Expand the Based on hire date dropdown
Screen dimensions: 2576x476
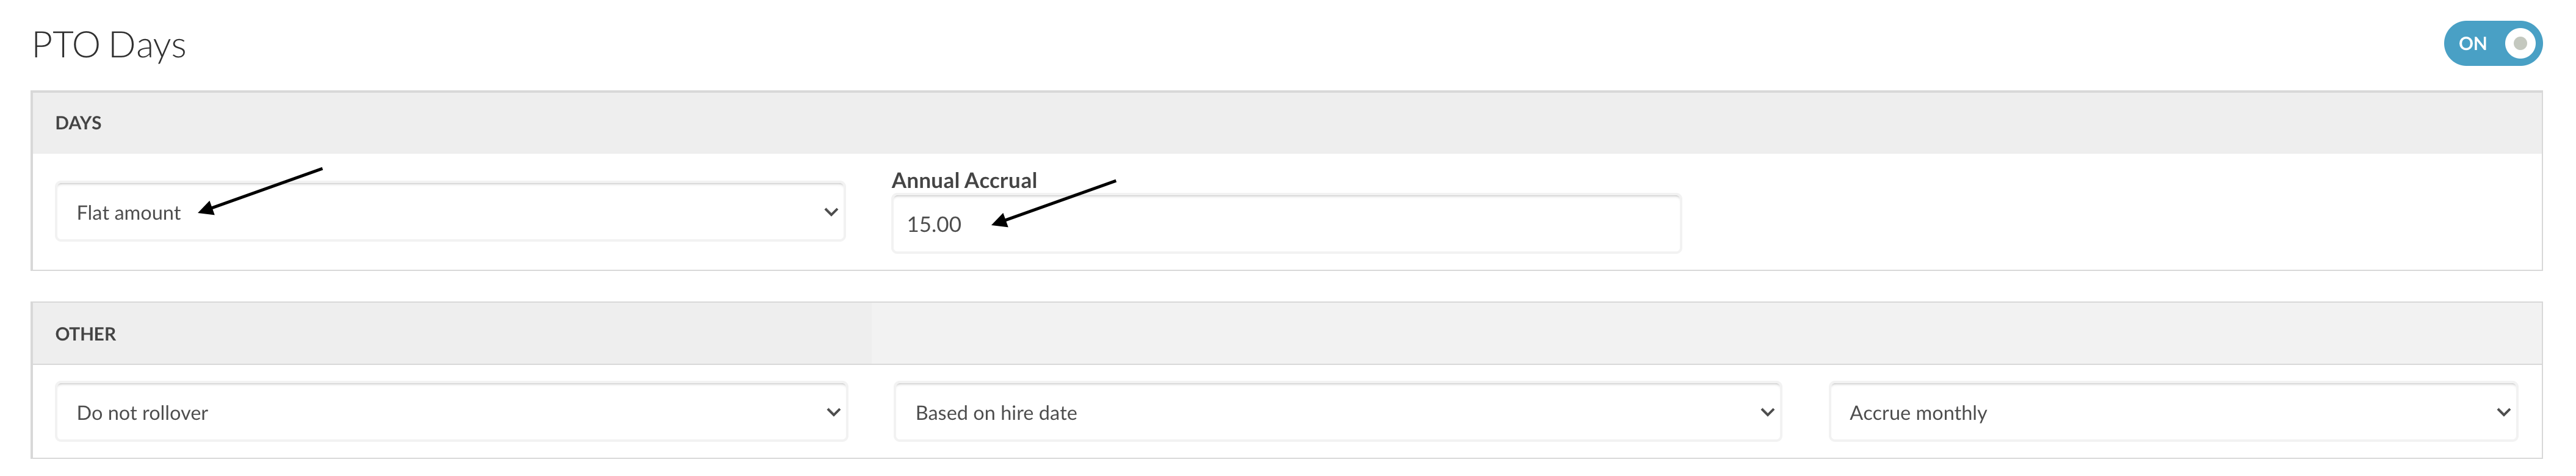click(x=1338, y=412)
